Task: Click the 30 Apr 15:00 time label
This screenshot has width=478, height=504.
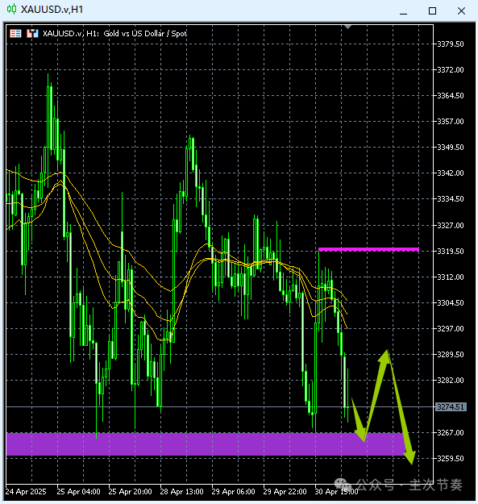Action: pos(336,492)
